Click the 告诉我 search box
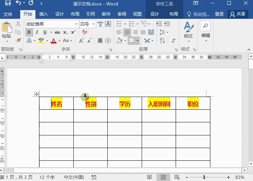 coord(198,14)
